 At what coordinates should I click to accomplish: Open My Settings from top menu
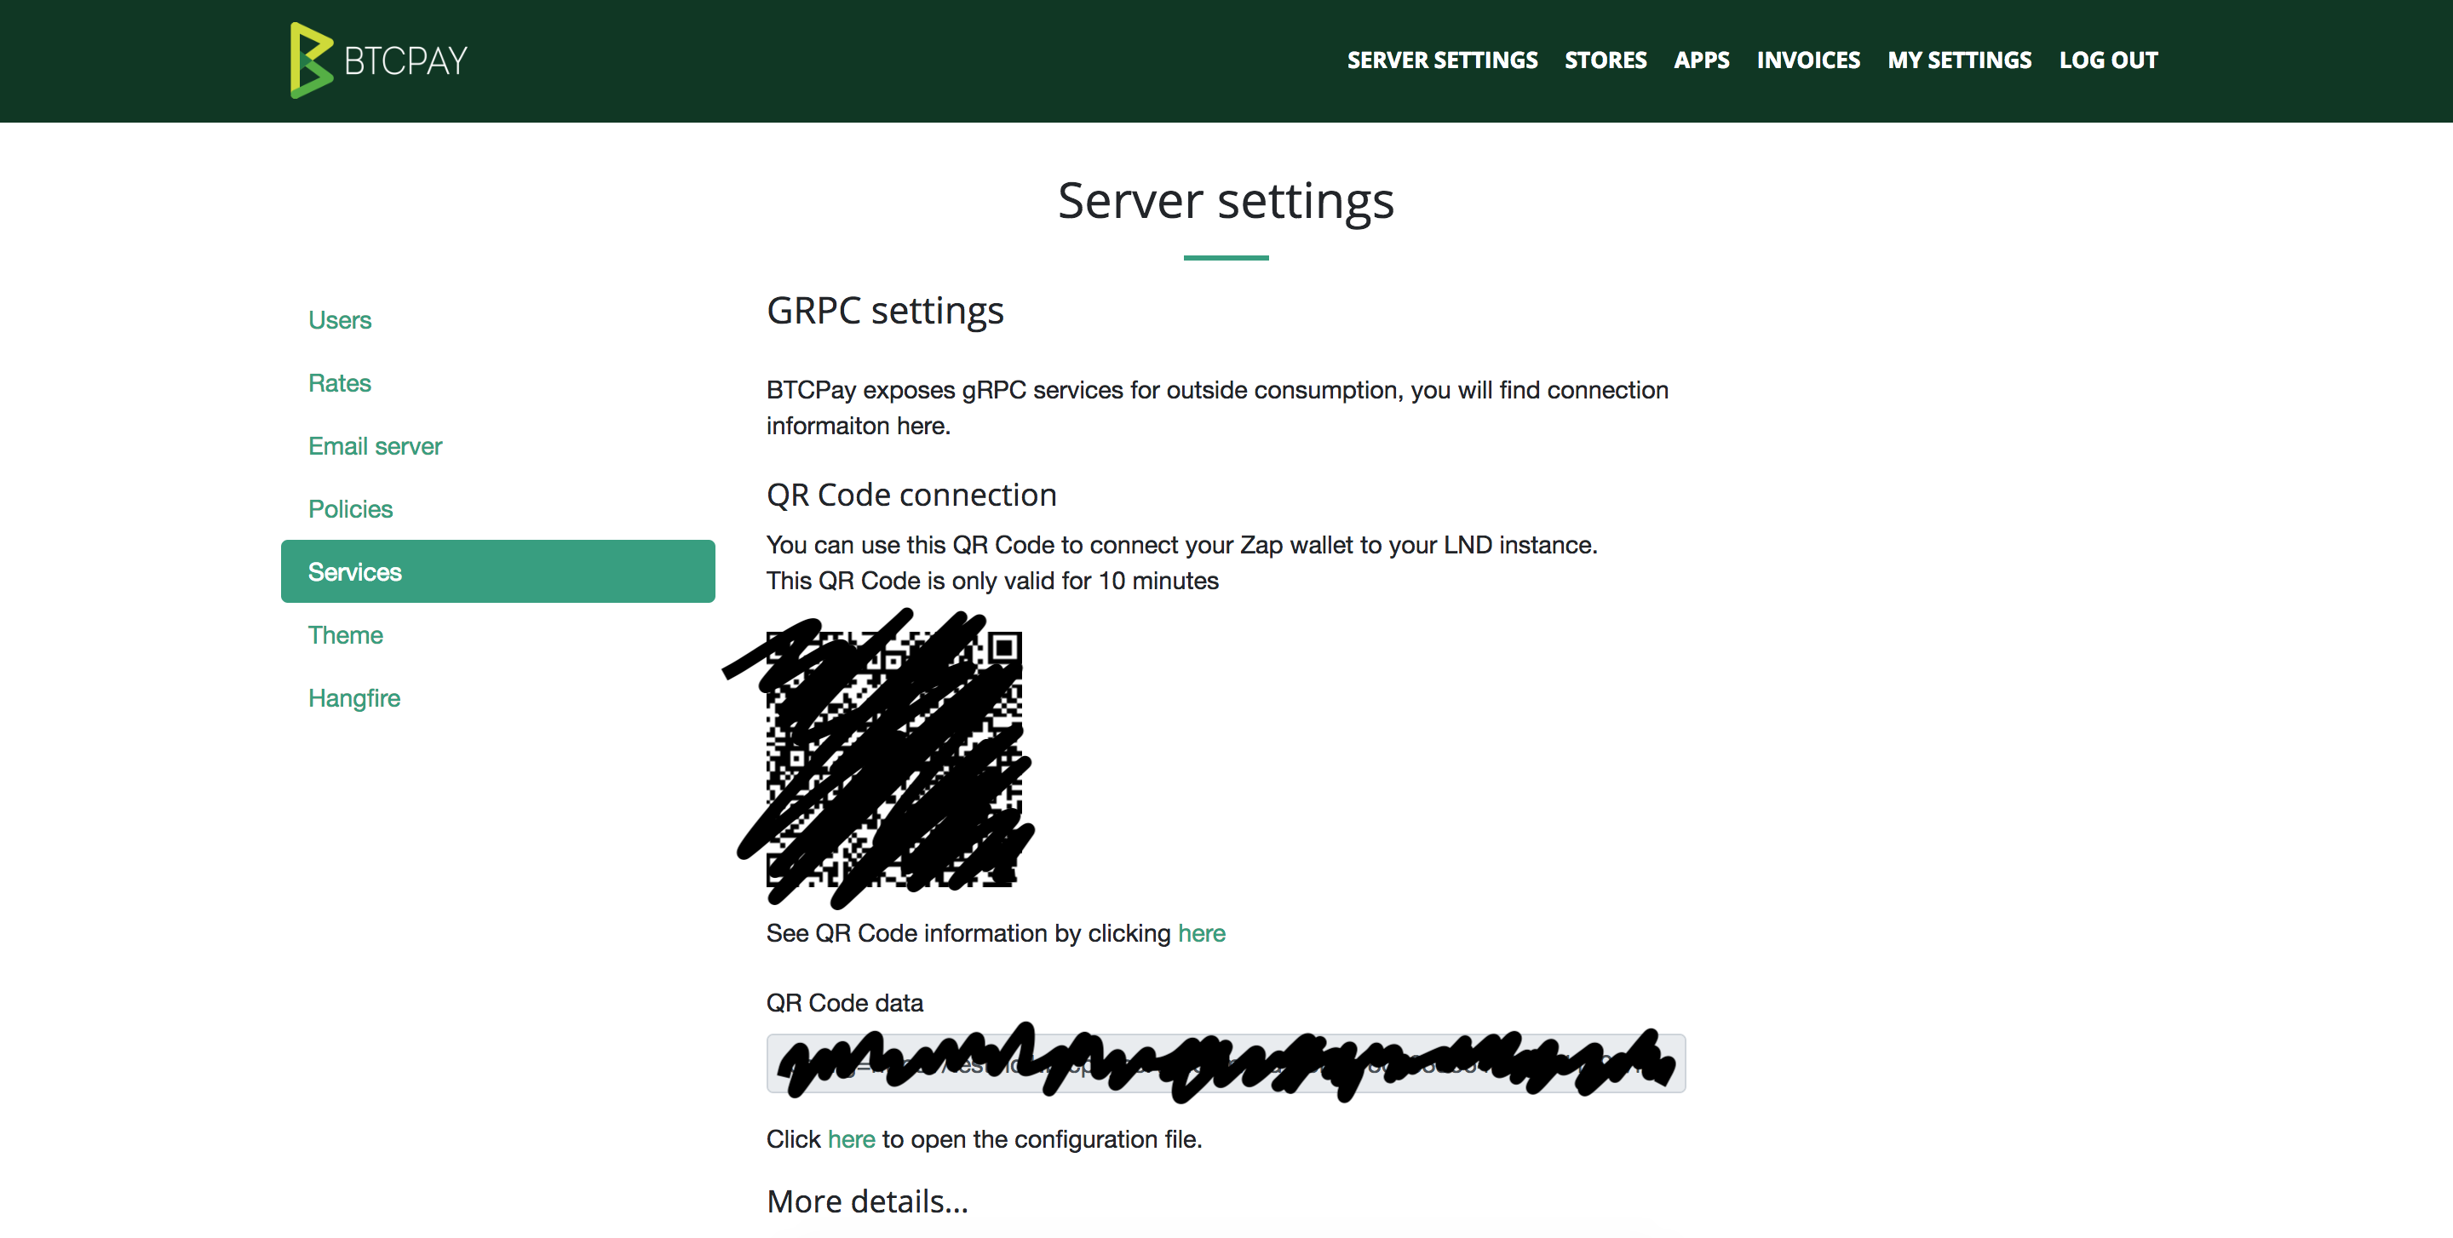click(x=1959, y=60)
